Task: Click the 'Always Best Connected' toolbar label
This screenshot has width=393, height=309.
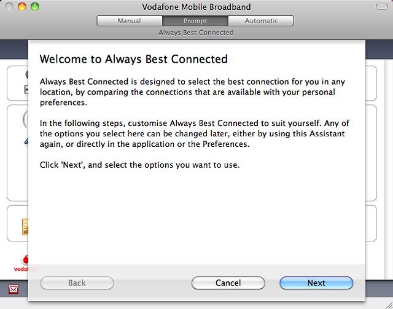Action: [196, 33]
